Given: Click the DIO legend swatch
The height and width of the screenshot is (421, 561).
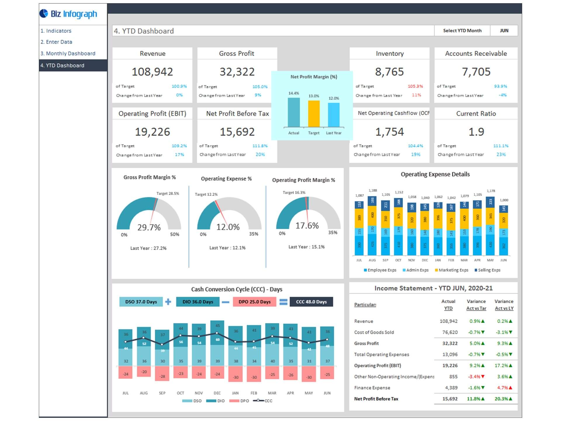Looking at the screenshot, I should [211, 401].
